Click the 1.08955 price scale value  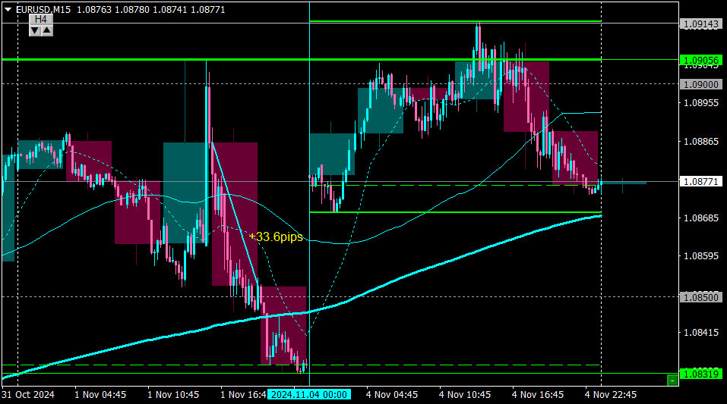point(701,103)
